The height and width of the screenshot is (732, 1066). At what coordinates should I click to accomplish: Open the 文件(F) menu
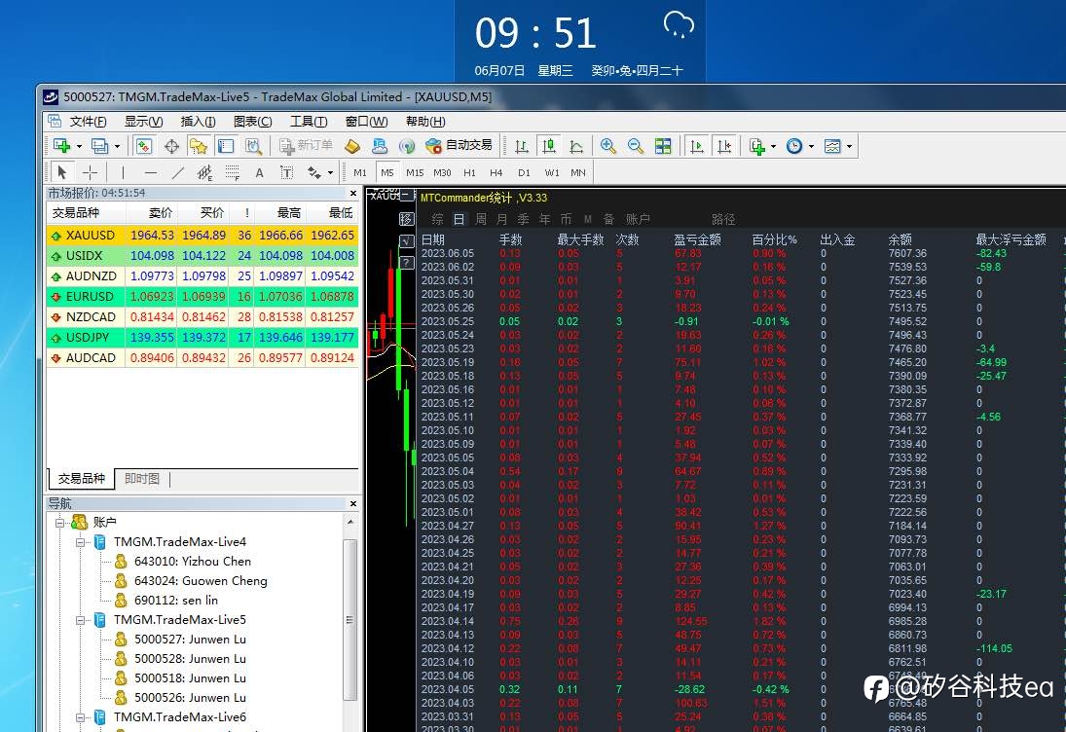[x=88, y=122]
